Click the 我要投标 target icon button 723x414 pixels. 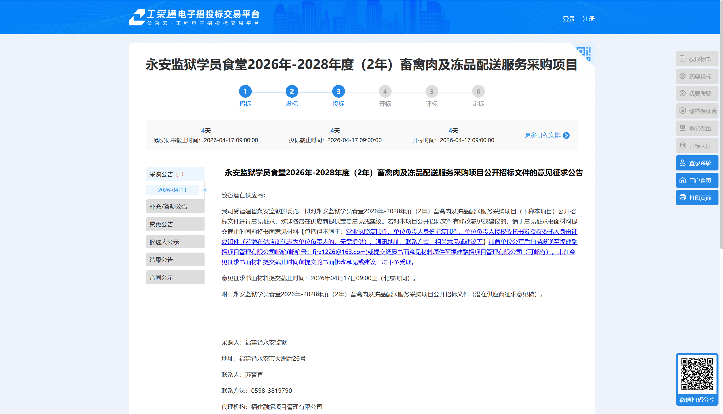697,76
